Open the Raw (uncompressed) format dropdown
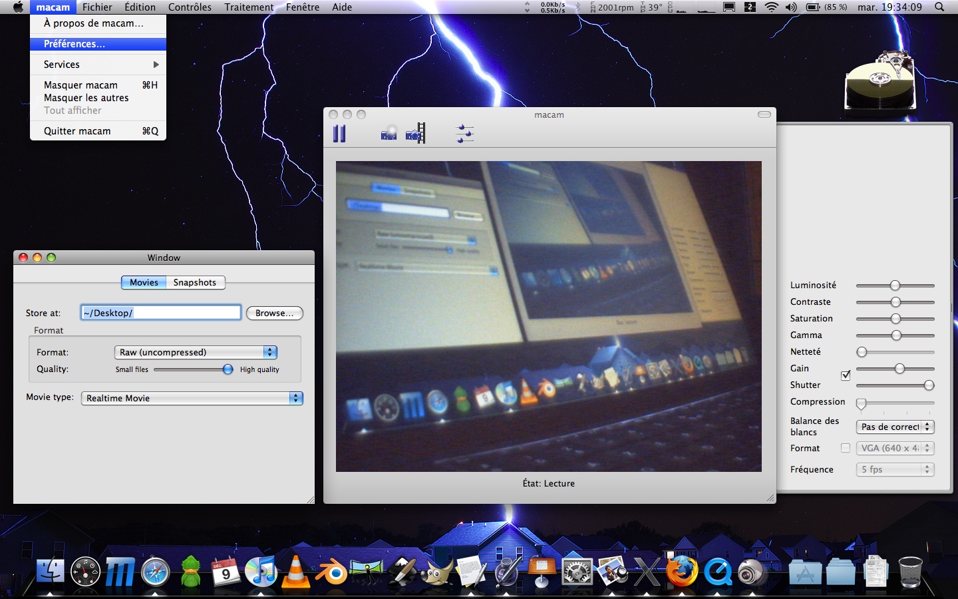 coord(196,352)
